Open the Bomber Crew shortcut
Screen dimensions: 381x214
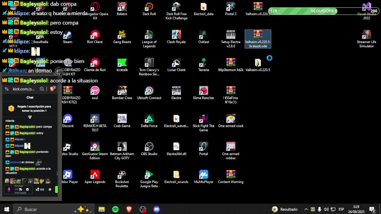point(122,93)
